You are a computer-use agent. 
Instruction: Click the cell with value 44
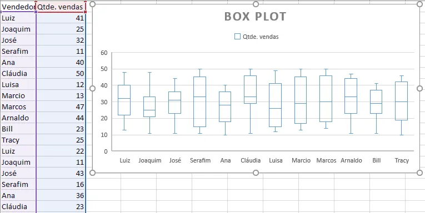[61, 118]
